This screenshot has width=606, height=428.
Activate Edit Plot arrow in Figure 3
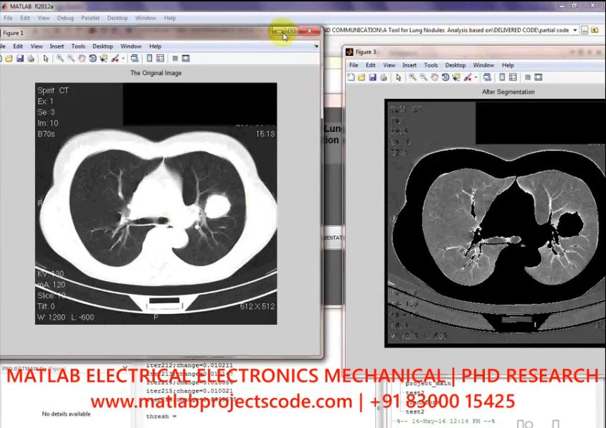pyautogui.click(x=399, y=77)
